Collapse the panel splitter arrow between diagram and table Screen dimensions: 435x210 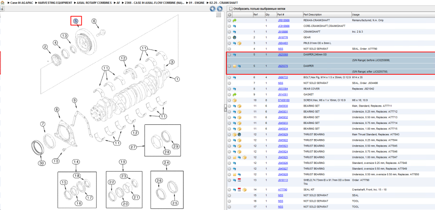point(225,108)
